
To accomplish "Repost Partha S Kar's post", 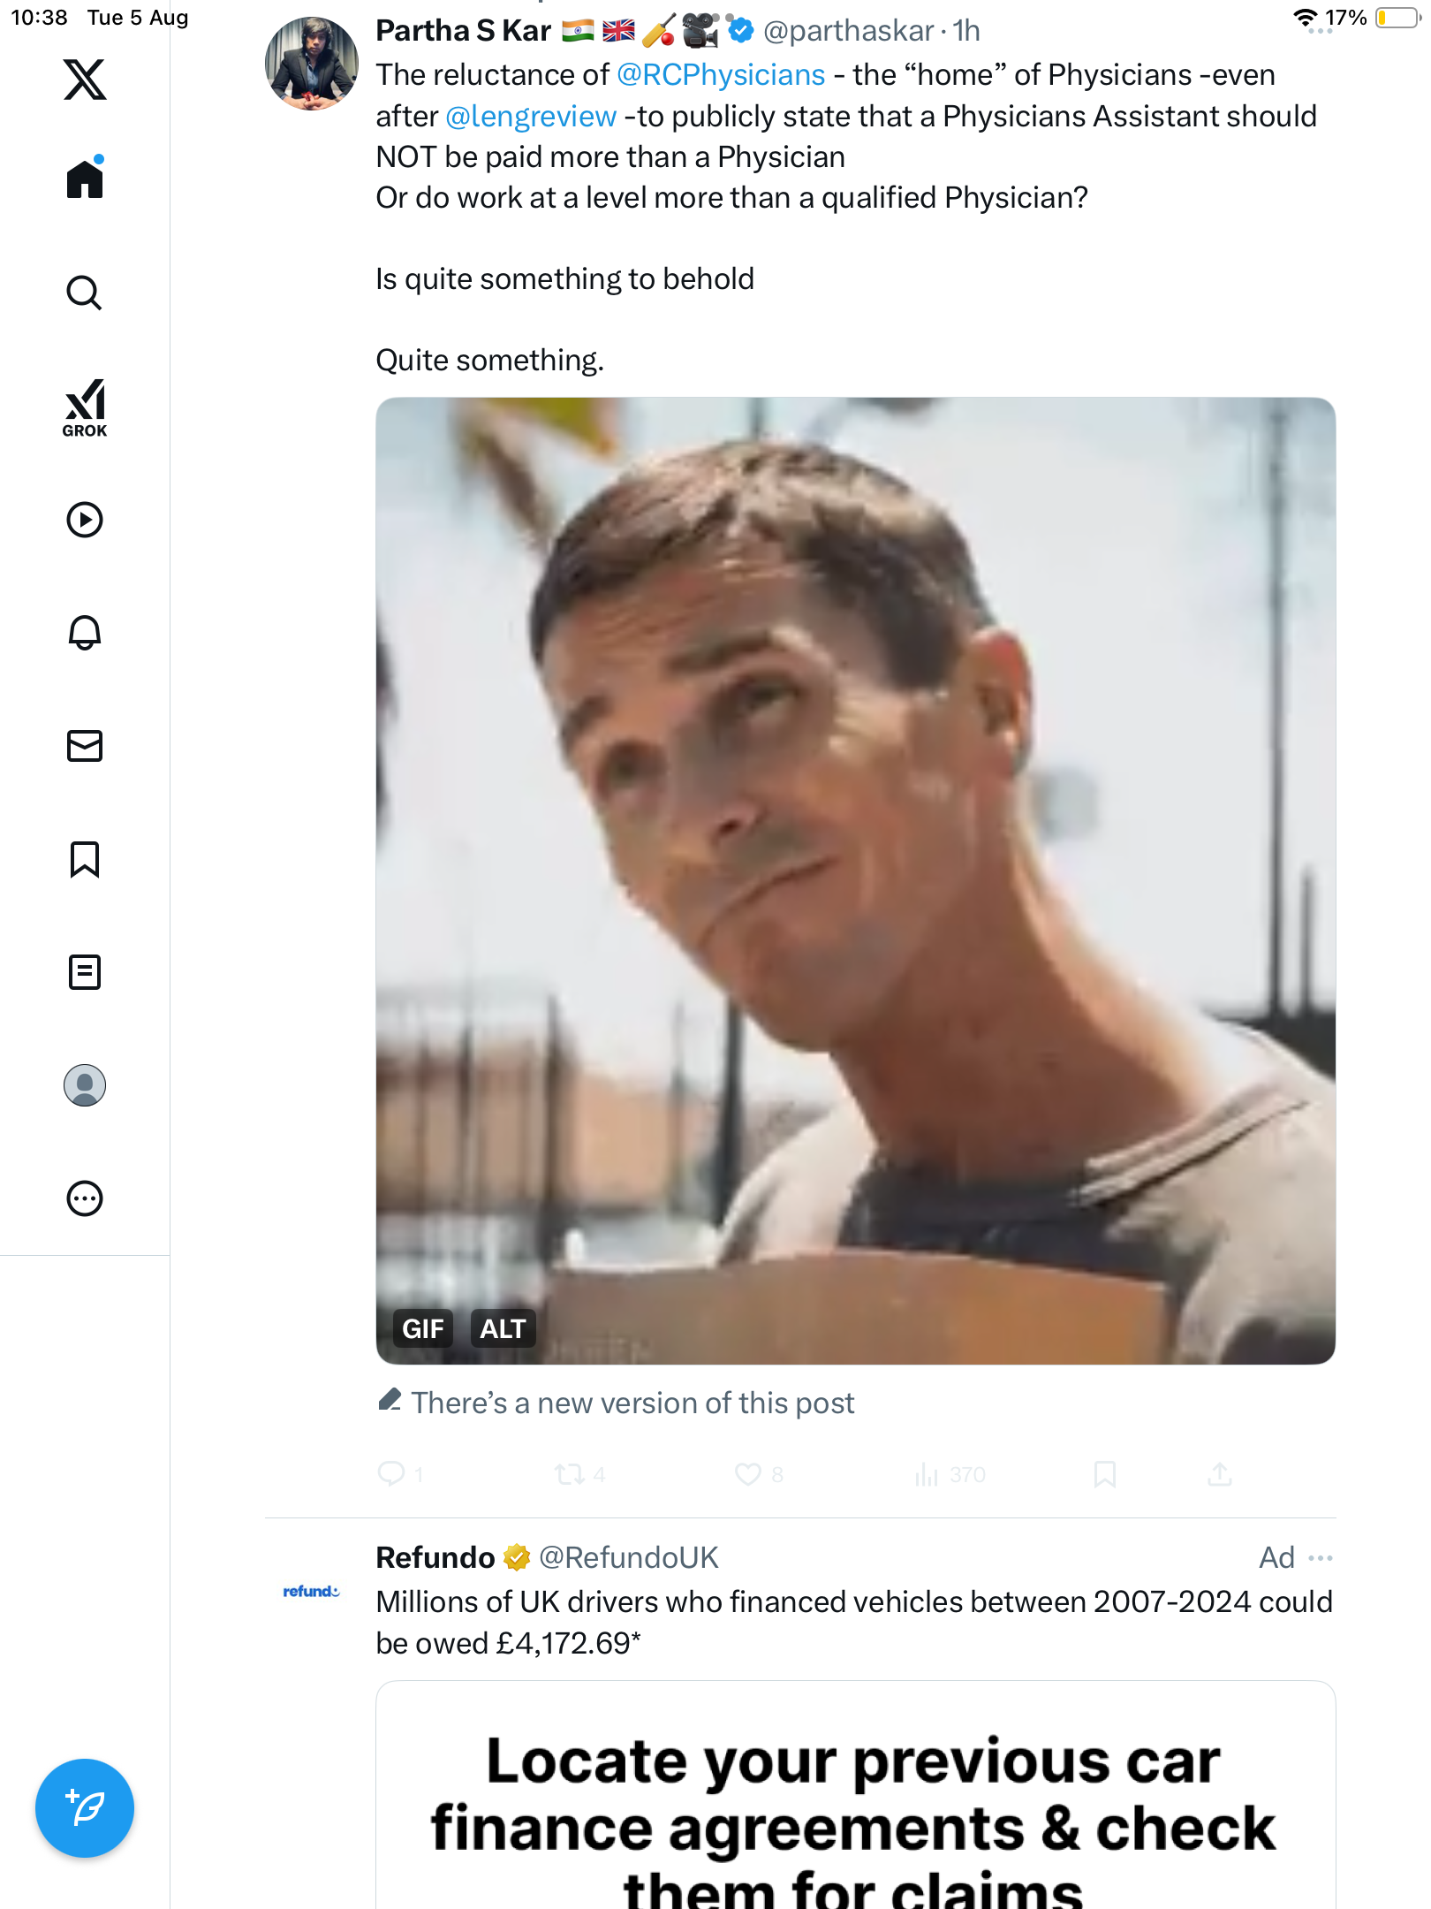I will pyautogui.click(x=569, y=1474).
